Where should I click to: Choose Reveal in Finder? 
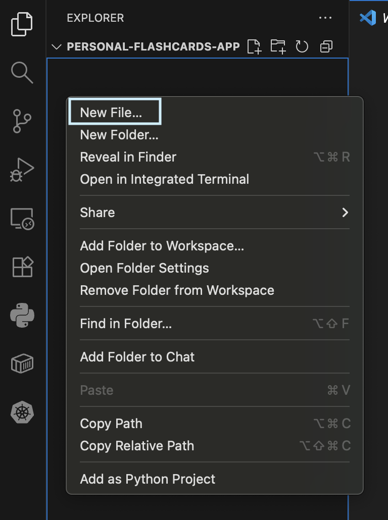[128, 157]
